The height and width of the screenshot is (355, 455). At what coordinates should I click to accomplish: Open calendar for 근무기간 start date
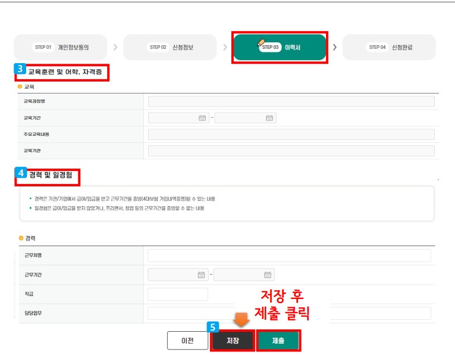click(201, 275)
